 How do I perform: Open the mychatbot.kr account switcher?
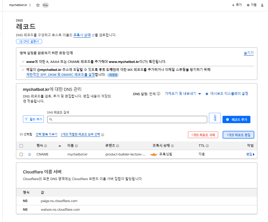[x=20, y=5]
